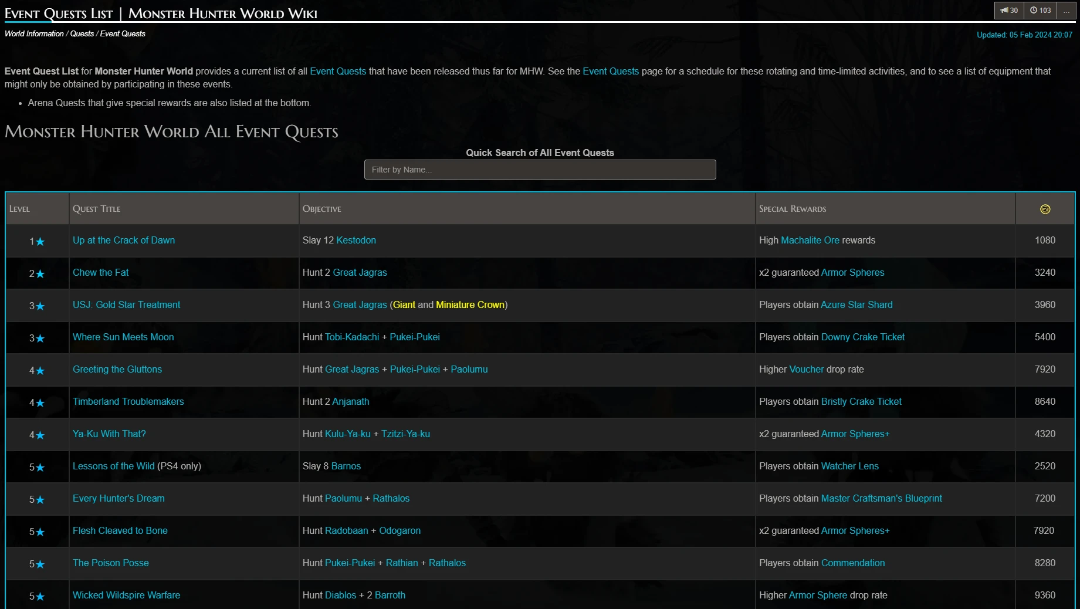Click the 1-star level cell

pyautogui.click(x=37, y=241)
